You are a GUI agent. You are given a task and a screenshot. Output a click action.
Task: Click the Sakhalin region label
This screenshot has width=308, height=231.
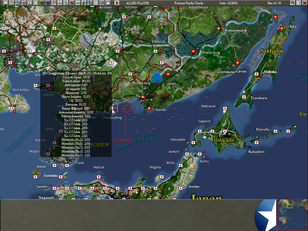[272, 51]
